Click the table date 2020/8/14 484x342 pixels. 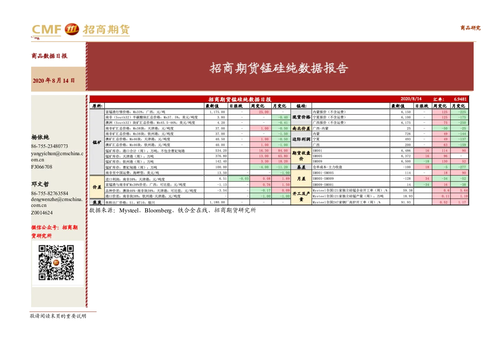411,99
